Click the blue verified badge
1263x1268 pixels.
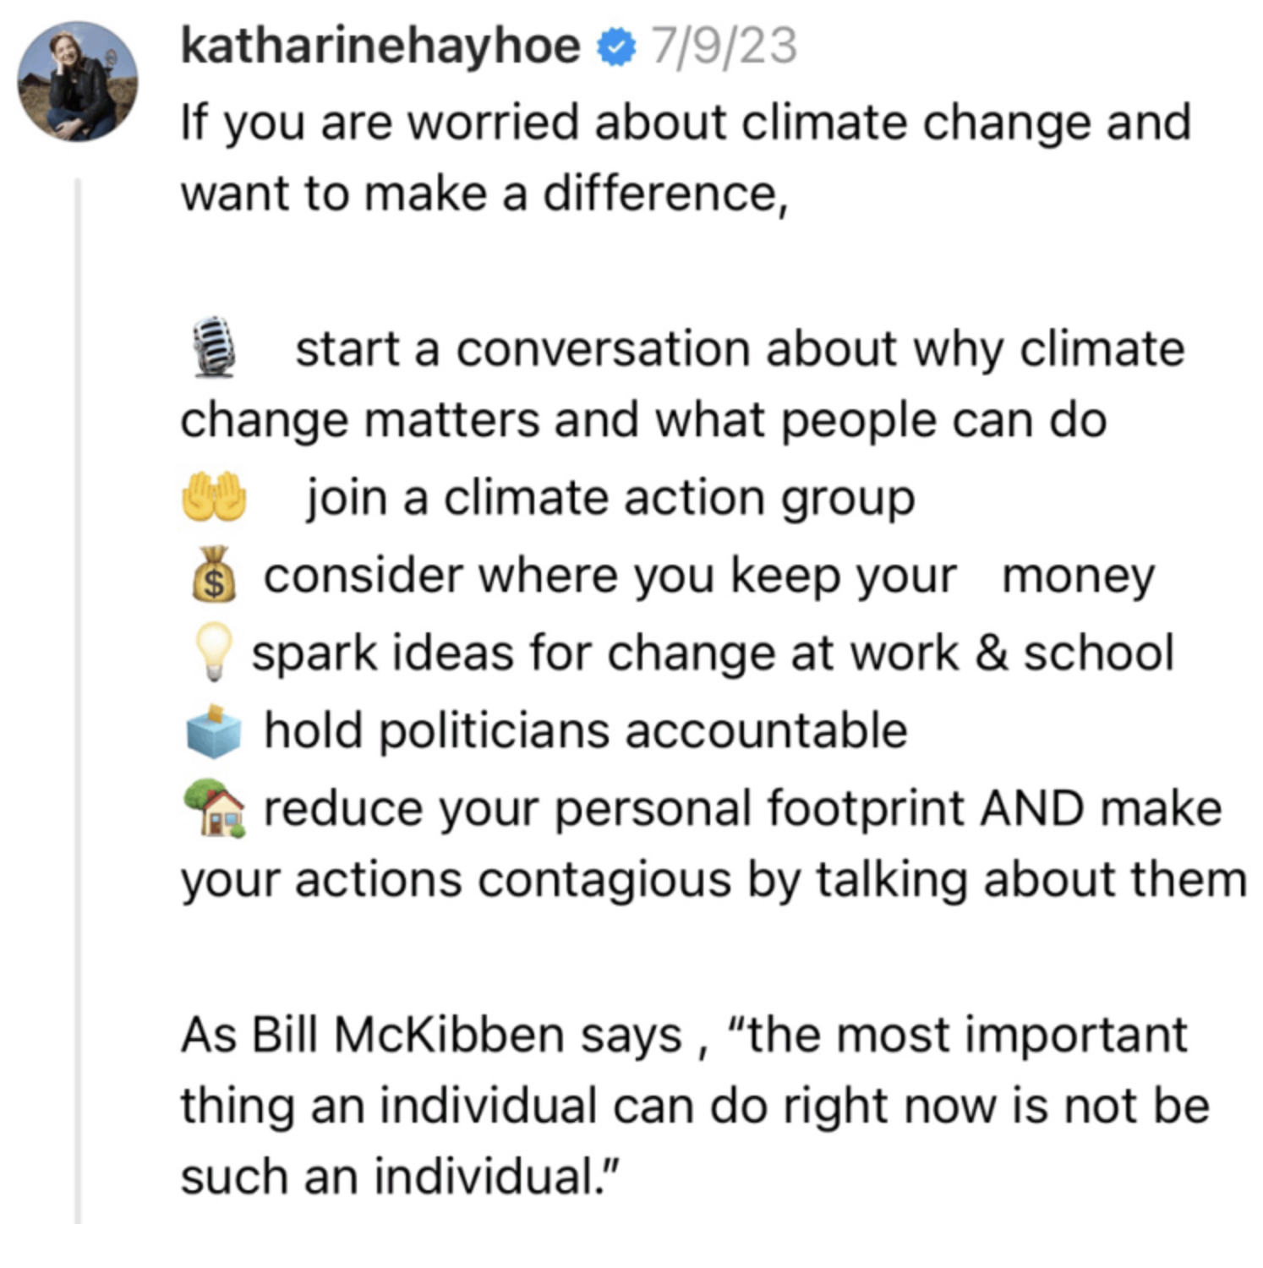[616, 47]
